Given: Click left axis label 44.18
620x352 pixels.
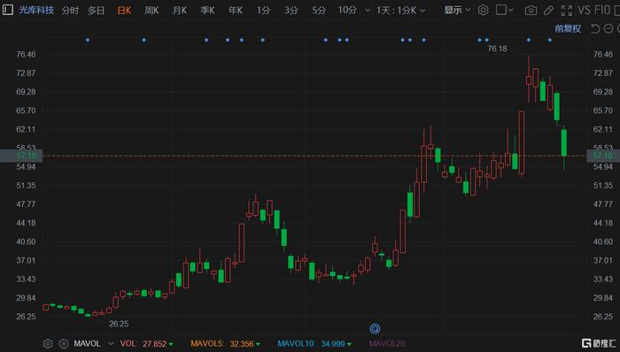Looking at the screenshot, I should [x=26, y=223].
